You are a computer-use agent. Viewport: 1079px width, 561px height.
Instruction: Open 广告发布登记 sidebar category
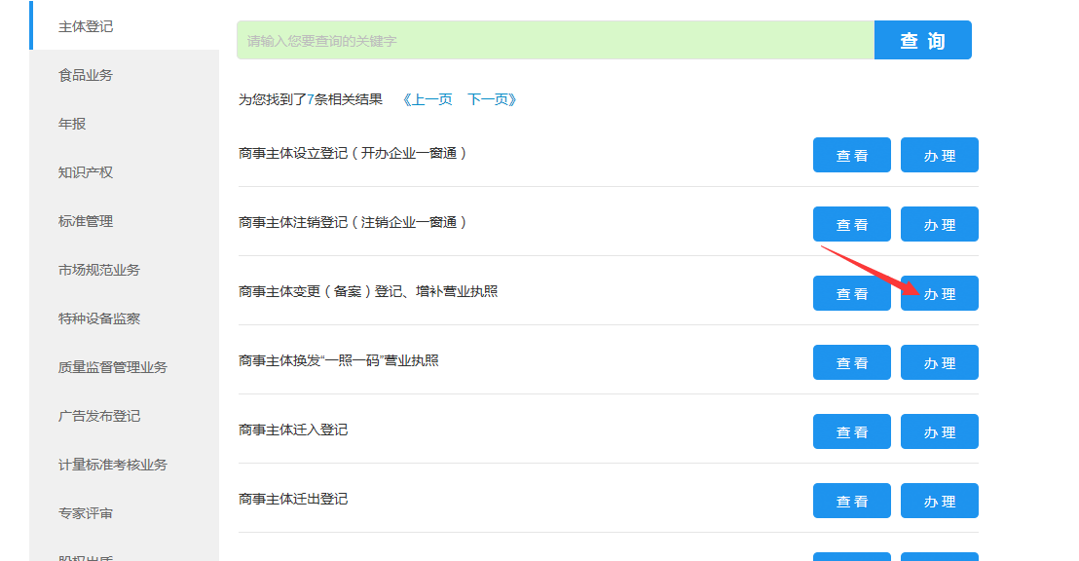tap(99, 416)
